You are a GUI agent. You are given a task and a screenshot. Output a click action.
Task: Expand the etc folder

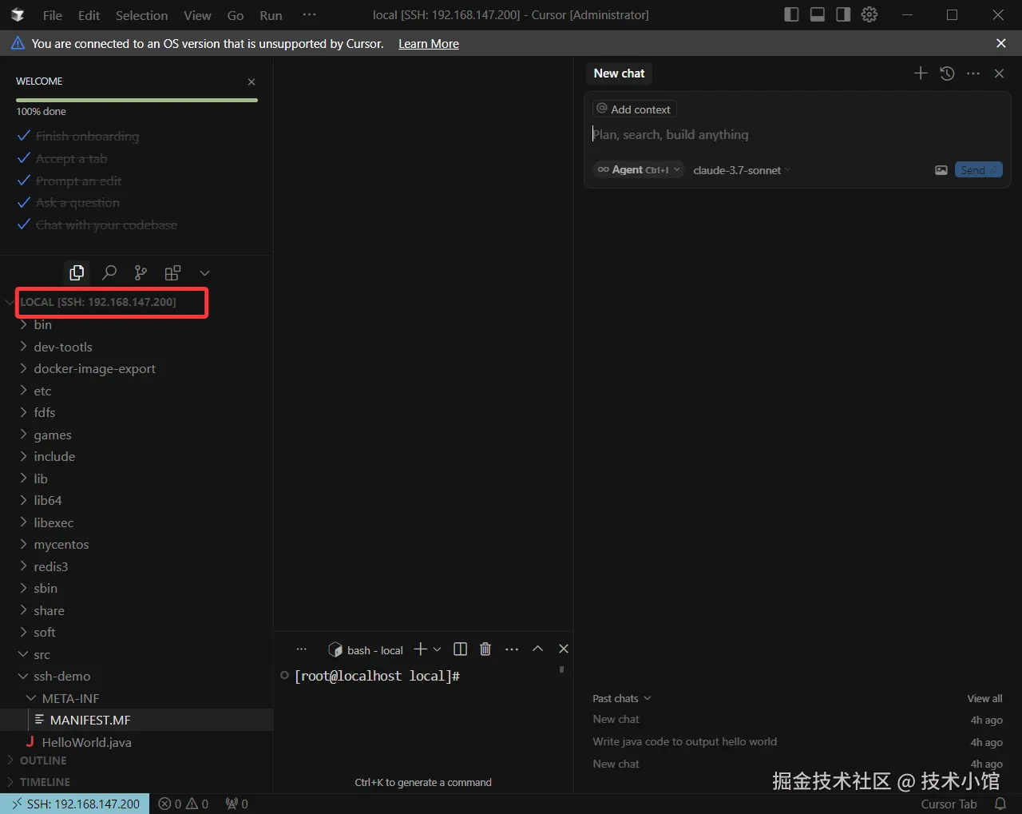coord(137,391)
